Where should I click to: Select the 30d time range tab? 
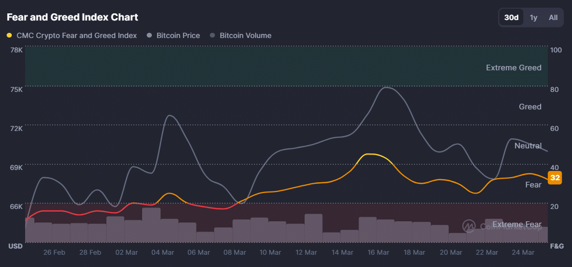click(x=511, y=17)
